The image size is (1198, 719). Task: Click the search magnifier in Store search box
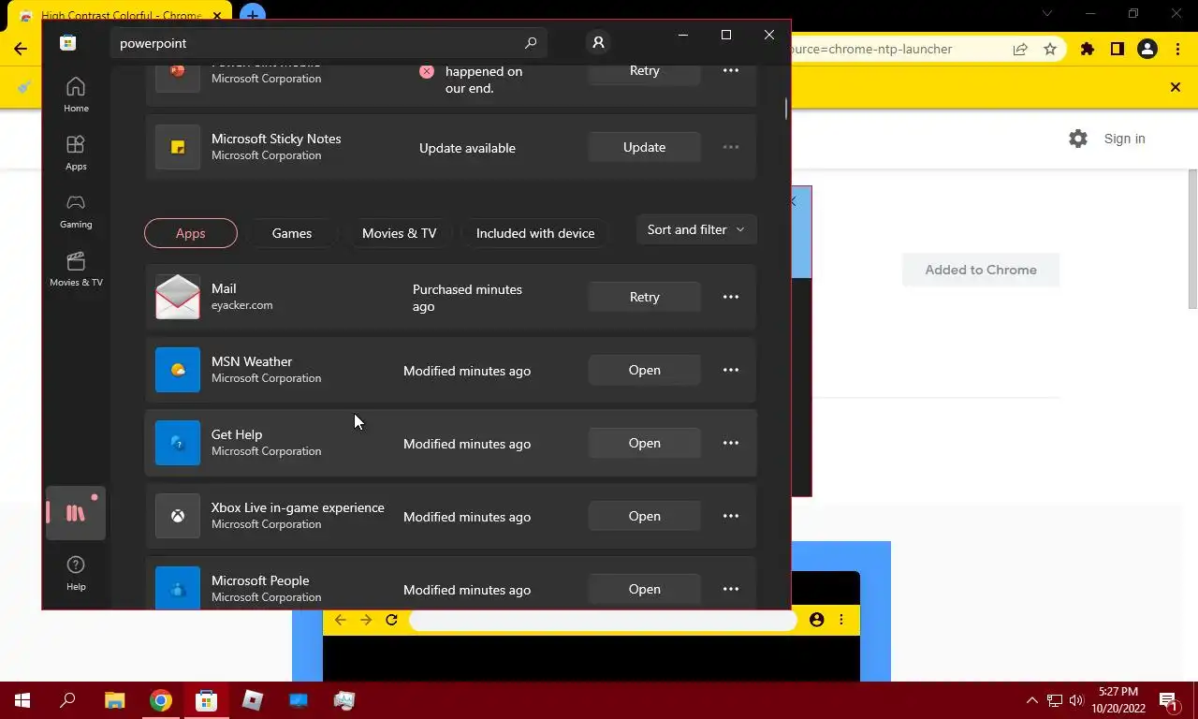pyautogui.click(x=531, y=43)
